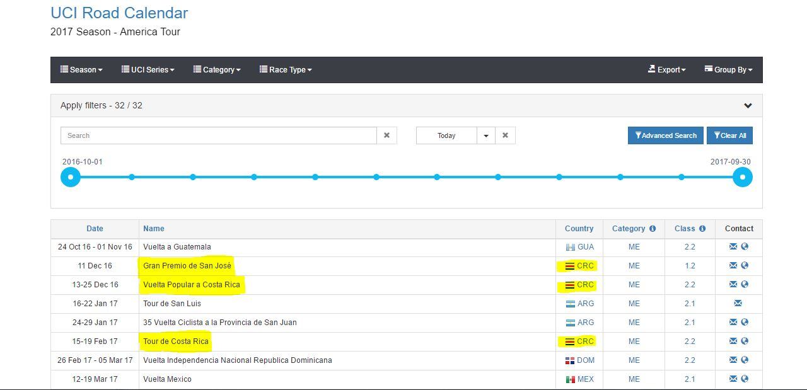Viewport: 807px width, 390px height.
Task: Click the Clear All button
Action: pos(729,135)
